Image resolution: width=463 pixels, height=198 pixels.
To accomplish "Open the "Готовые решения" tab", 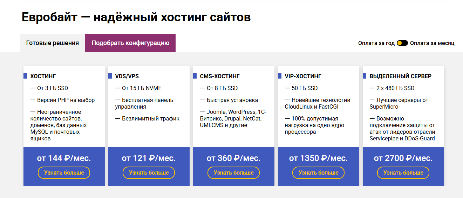I will pyautogui.click(x=53, y=43).
